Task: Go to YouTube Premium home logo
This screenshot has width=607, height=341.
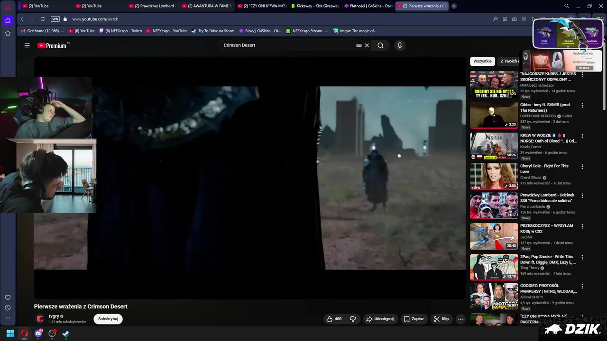Action: [52, 45]
